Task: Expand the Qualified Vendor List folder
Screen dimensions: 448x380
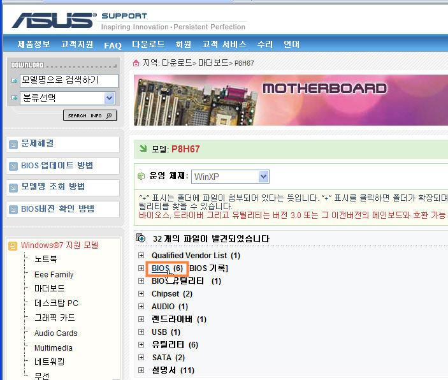Action: click(141, 255)
